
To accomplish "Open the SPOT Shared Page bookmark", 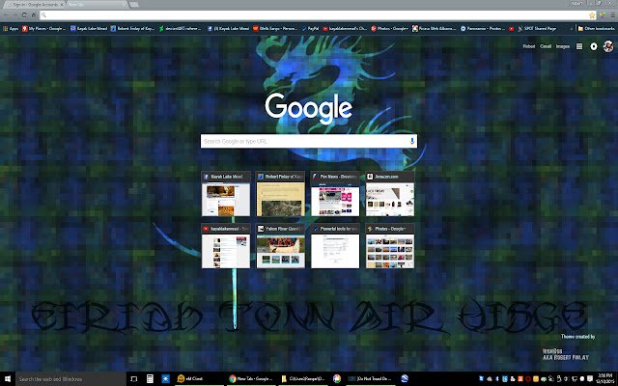I will (x=537, y=28).
